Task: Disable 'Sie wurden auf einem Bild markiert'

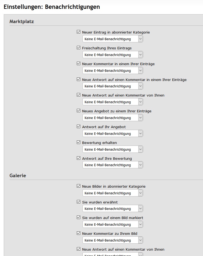Action: click(78, 217)
